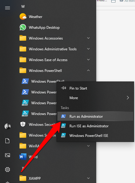Choose Run as Administrator
Viewport: 135px width, 183px height.
[95, 116]
